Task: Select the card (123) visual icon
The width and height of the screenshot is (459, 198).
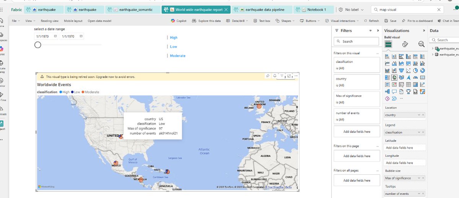Action: pyautogui.click(x=422, y=78)
